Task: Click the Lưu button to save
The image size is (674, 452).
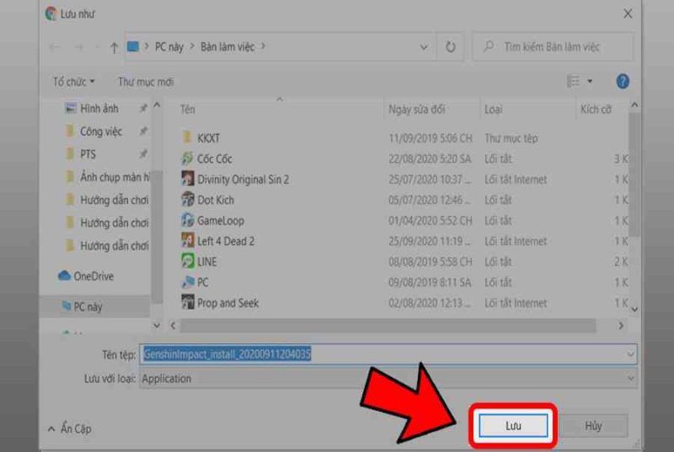Action: click(x=513, y=426)
